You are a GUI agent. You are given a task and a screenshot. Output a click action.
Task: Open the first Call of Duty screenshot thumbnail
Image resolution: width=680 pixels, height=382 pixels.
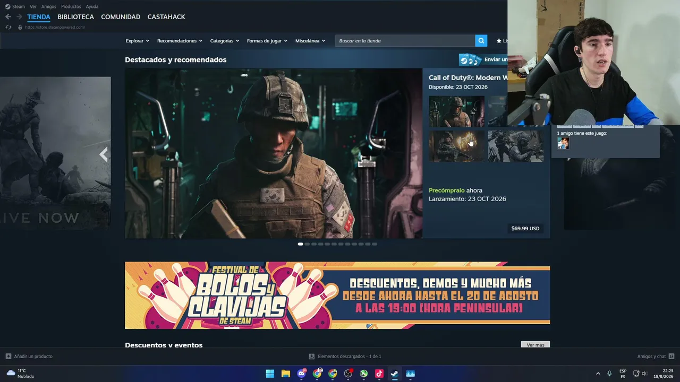pyautogui.click(x=457, y=111)
